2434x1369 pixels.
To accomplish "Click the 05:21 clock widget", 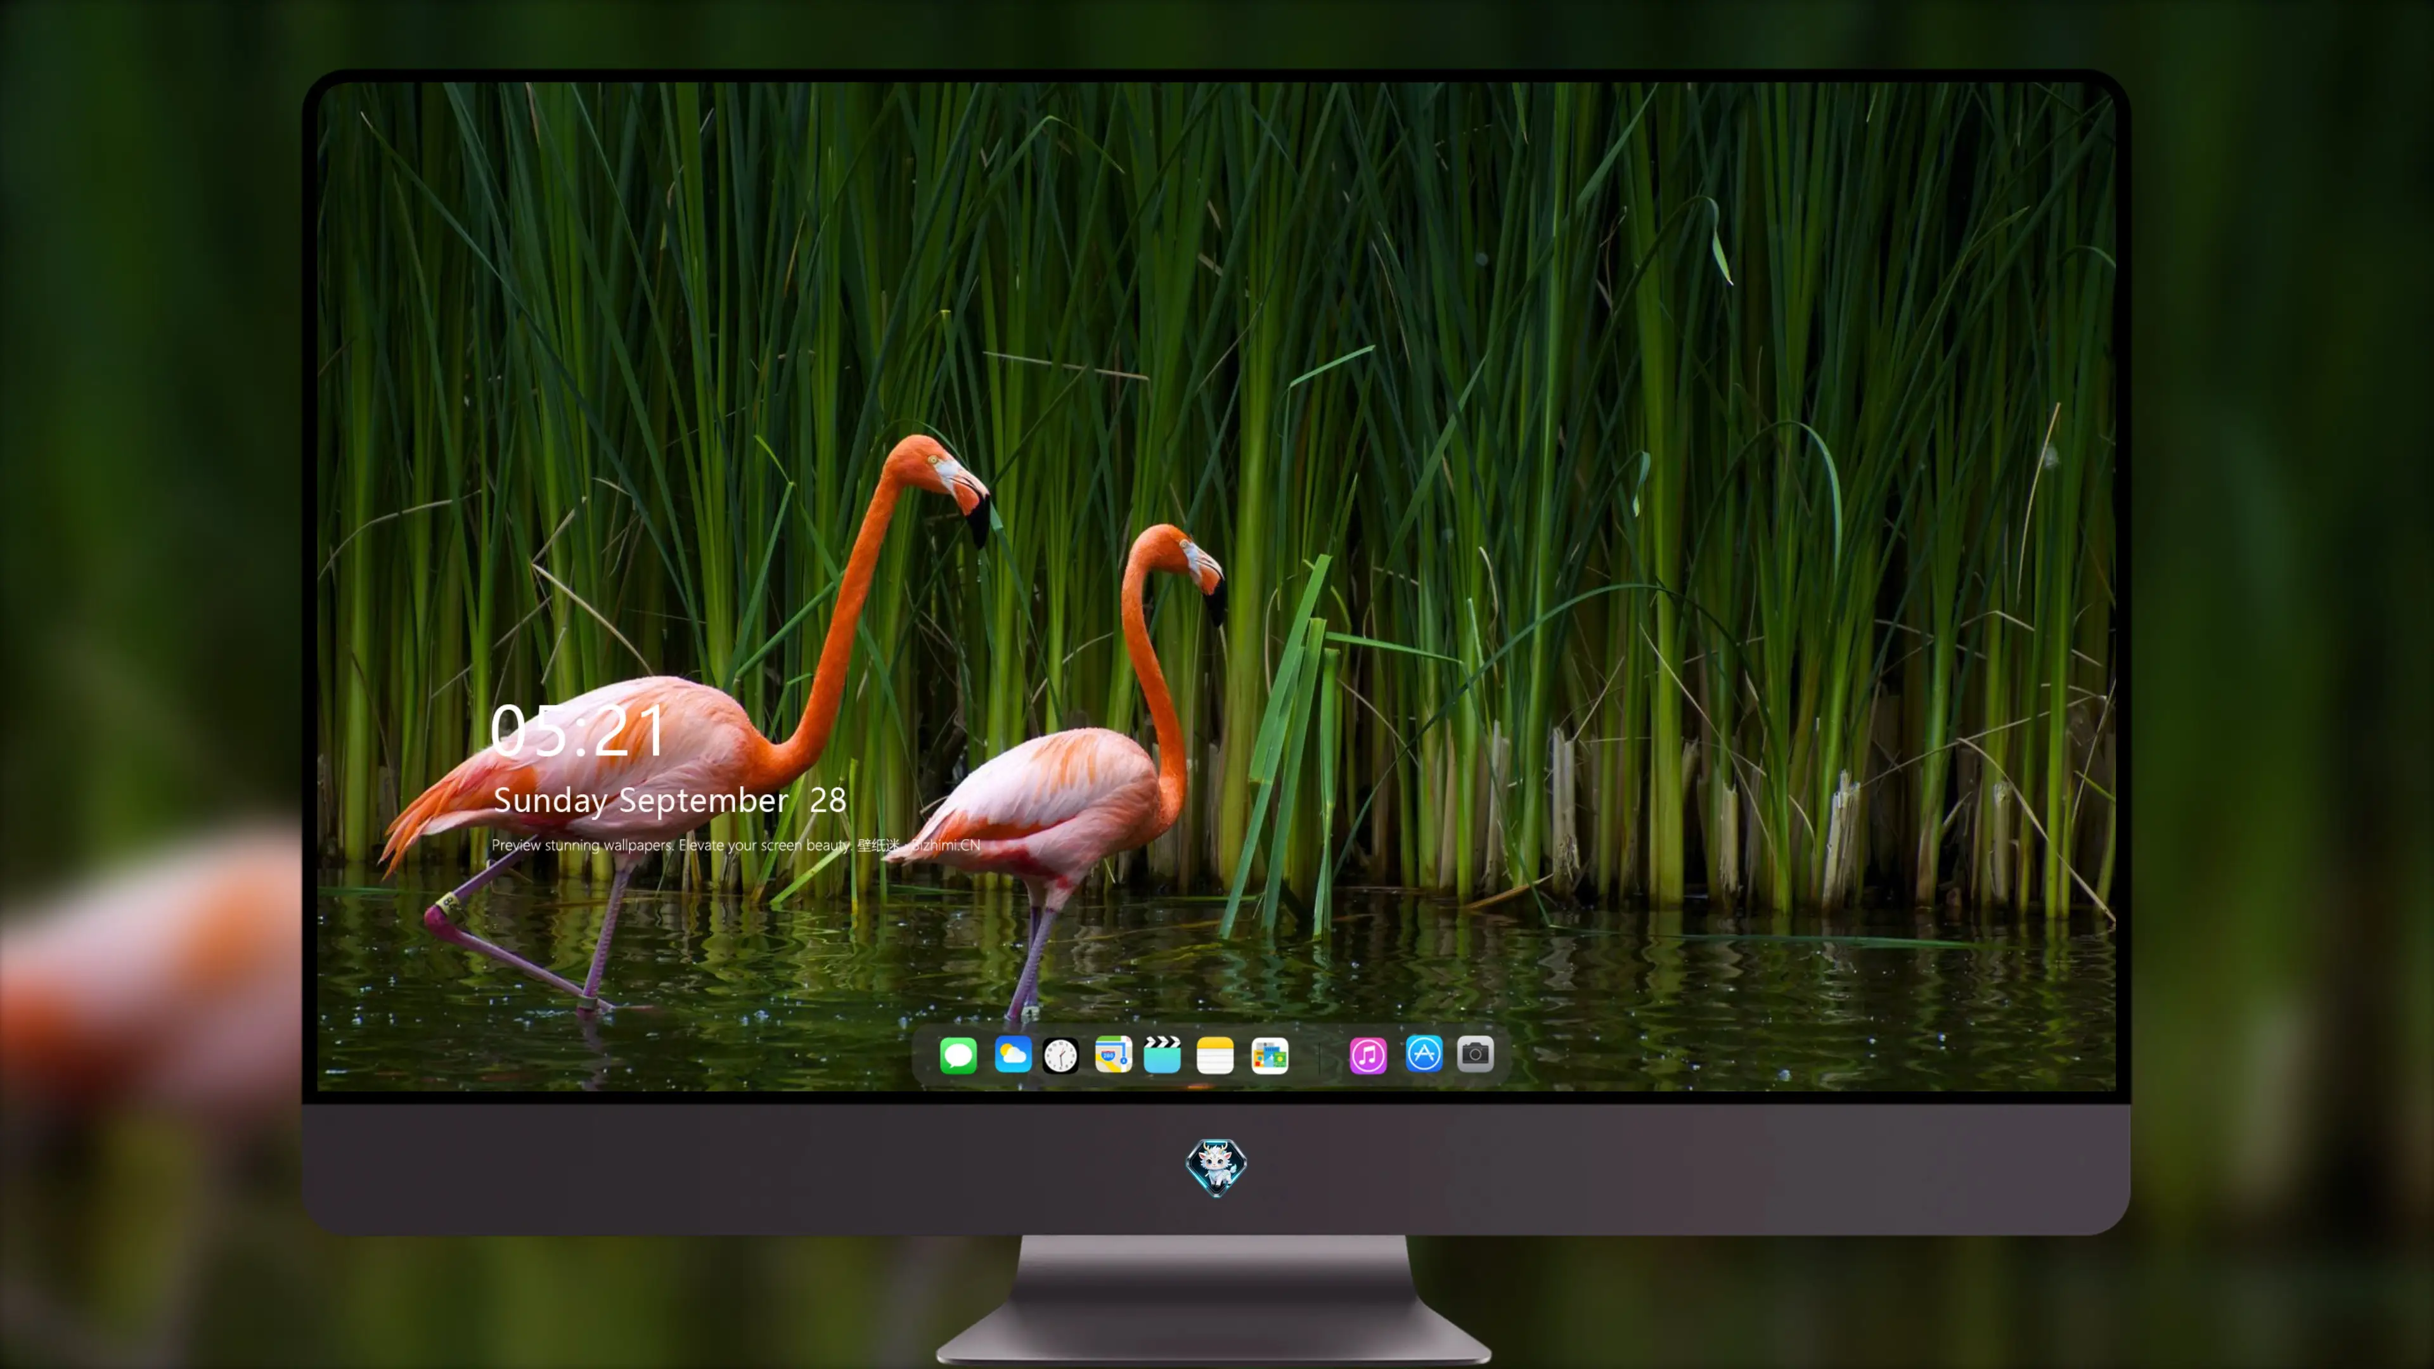I will click(577, 731).
